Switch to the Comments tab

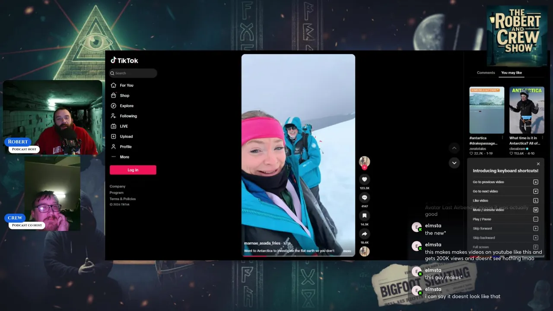coord(486,73)
